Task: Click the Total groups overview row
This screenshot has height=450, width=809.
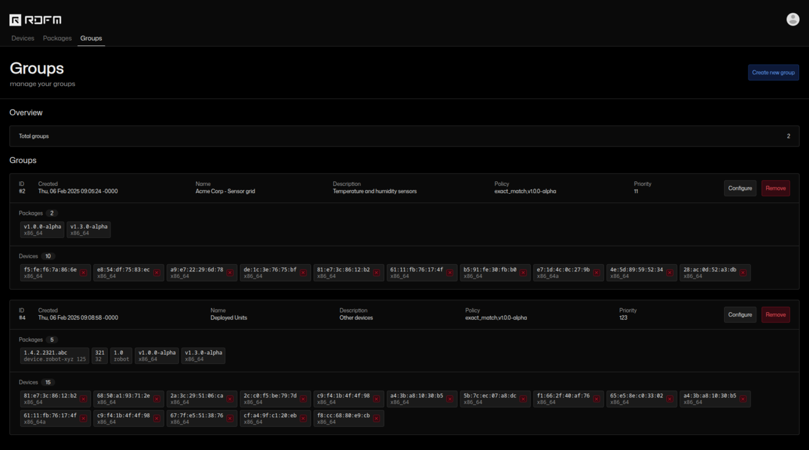Action: pos(404,136)
